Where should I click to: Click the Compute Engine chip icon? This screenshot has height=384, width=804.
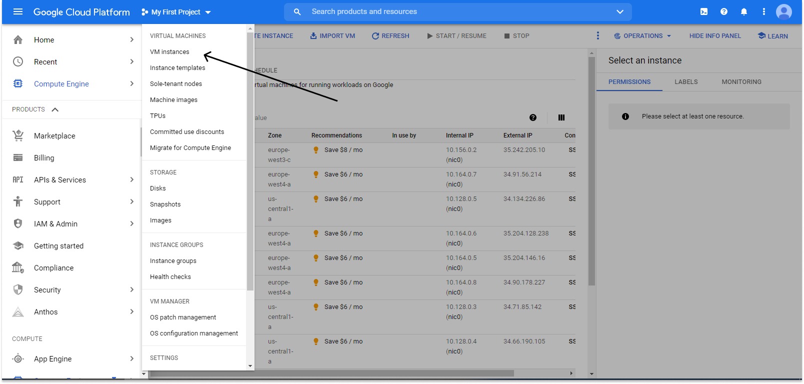[18, 83]
